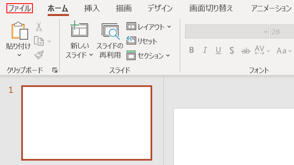Toggle underline formatting
Viewport: 294px width, 165px height.
pos(218,50)
